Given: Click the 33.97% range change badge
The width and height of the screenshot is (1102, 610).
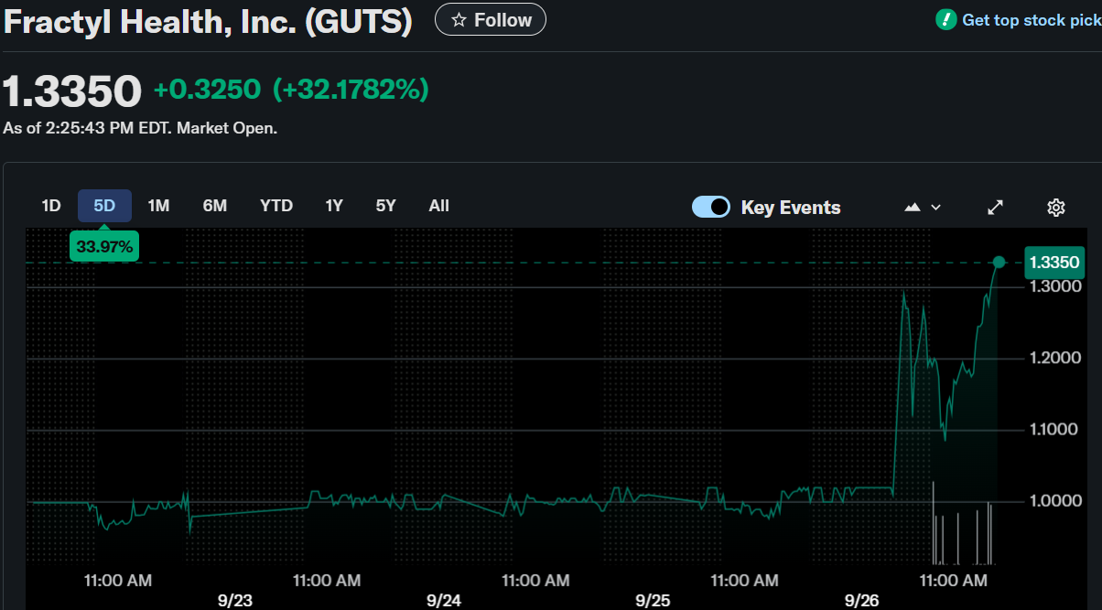Looking at the screenshot, I should (104, 247).
